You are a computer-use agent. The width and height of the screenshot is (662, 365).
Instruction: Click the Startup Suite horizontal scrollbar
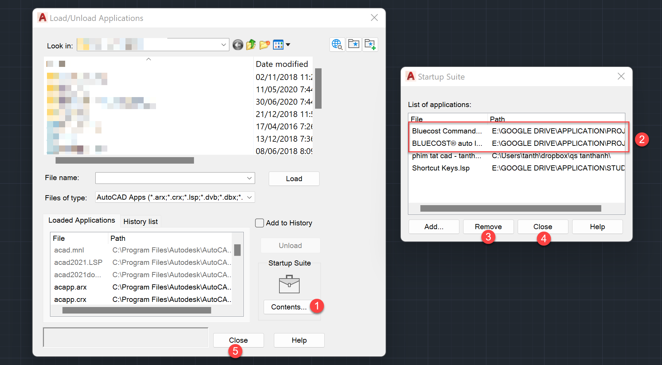tap(510, 208)
